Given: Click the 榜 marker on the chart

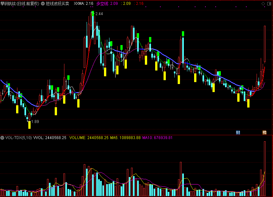Looking at the screenshot, I should coord(265,133).
